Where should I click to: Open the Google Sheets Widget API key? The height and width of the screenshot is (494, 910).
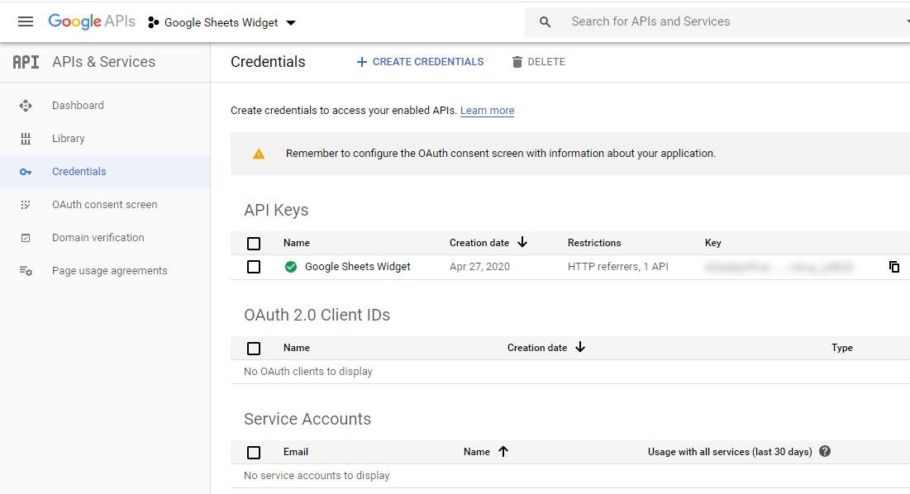pyautogui.click(x=358, y=267)
